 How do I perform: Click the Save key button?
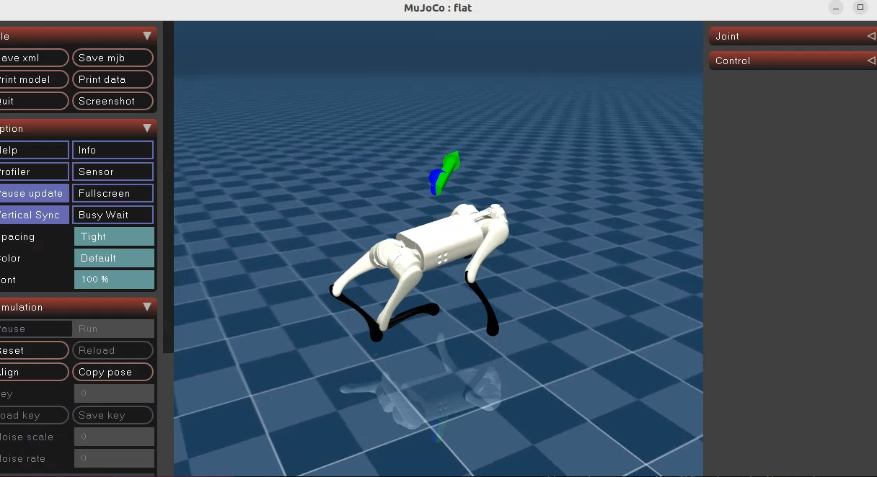[x=113, y=415]
